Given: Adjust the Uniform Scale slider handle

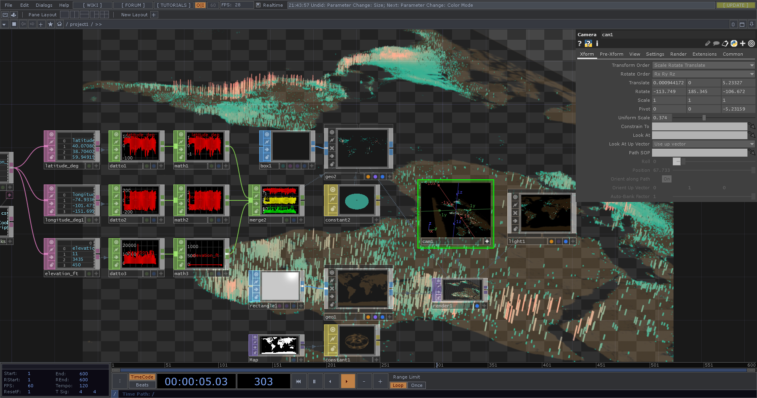Looking at the screenshot, I should pyautogui.click(x=704, y=118).
